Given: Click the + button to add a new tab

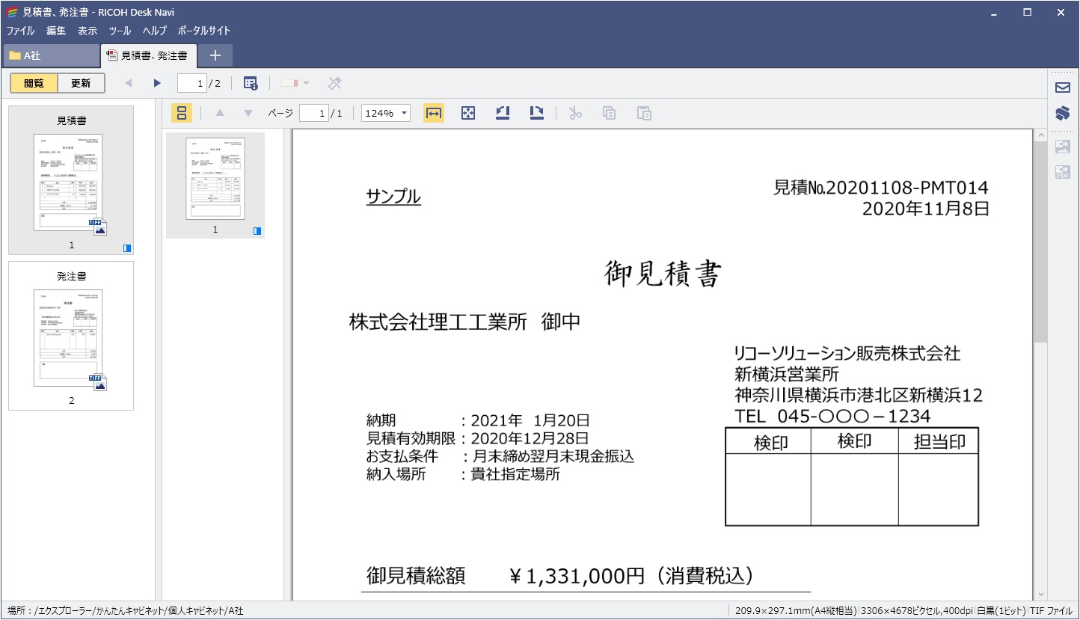Looking at the screenshot, I should tap(215, 55).
